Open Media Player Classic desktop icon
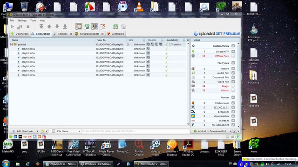 point(106,148)
